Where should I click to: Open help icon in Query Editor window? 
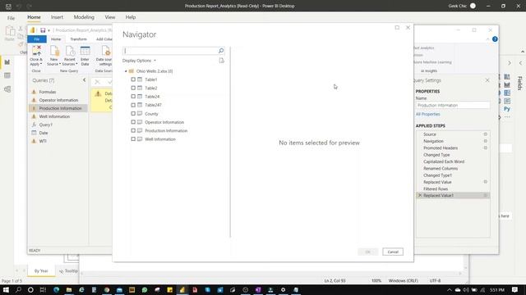[495, 39]
